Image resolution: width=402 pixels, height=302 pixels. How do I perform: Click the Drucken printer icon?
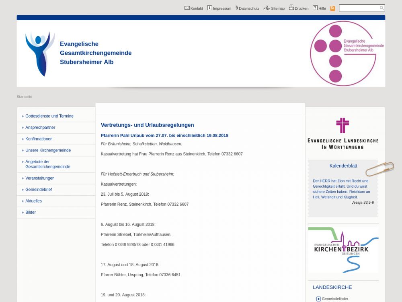(291, 8)
